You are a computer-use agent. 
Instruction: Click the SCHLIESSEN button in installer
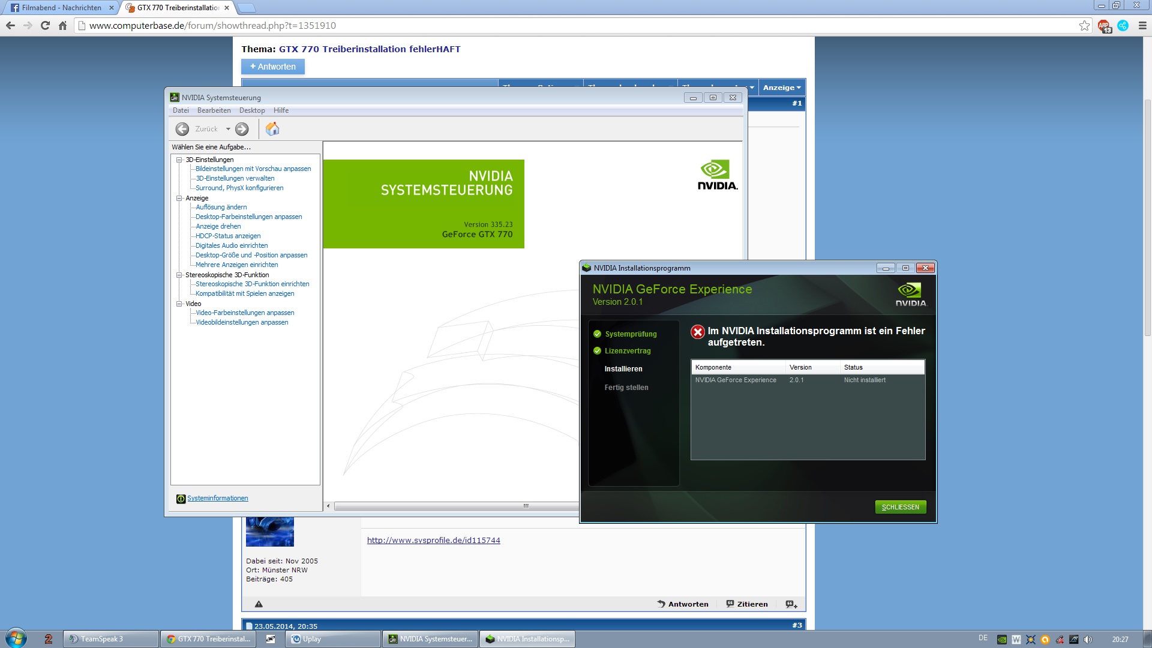[x=900, y=507]
